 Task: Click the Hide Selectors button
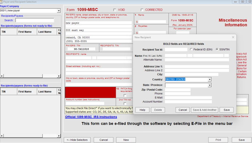coord(77,140)
